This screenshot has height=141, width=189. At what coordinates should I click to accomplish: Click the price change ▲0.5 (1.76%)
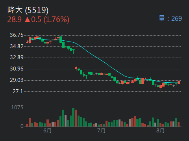tap(47, 20)
